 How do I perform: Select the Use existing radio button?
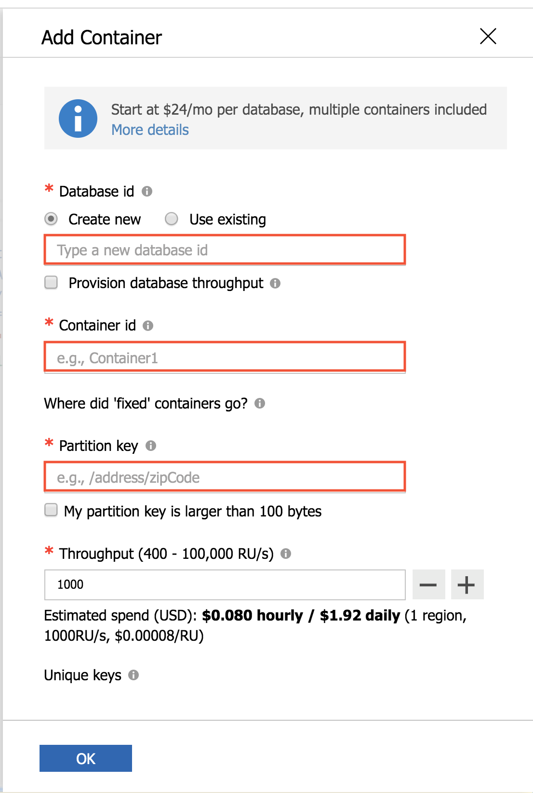tap(172, 219)
